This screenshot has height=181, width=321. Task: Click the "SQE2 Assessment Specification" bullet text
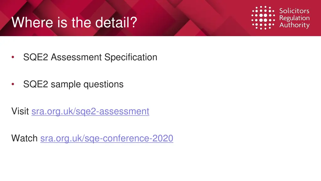point(90,57)
